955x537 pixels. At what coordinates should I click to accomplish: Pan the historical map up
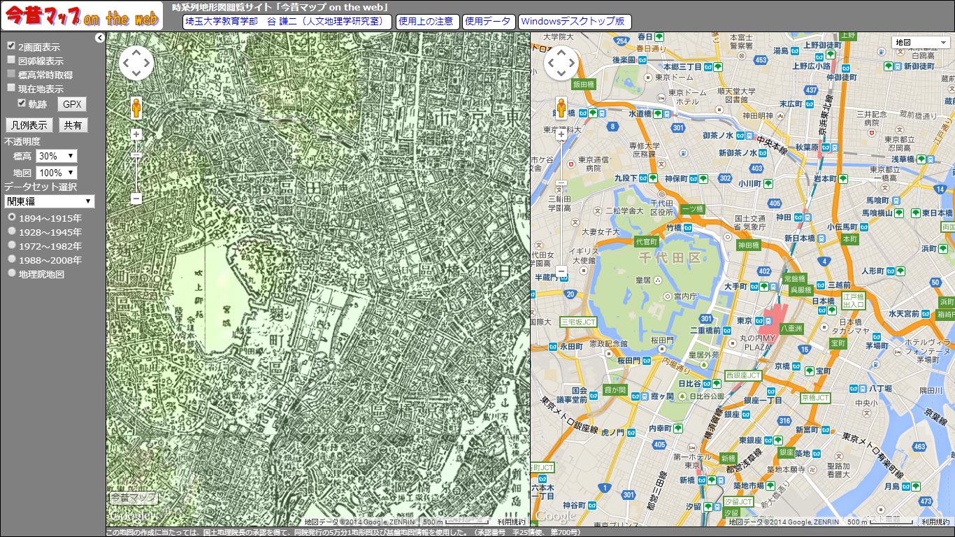[136, 52]
